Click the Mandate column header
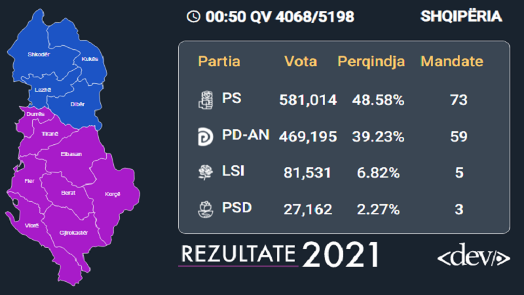The image size is (524, 295). 451,62
